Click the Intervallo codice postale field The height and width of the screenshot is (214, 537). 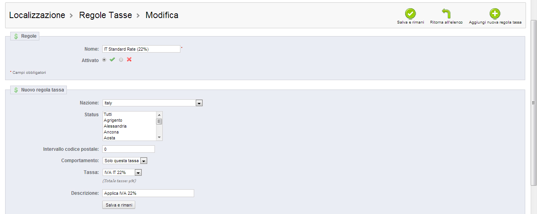coord(129,149)
